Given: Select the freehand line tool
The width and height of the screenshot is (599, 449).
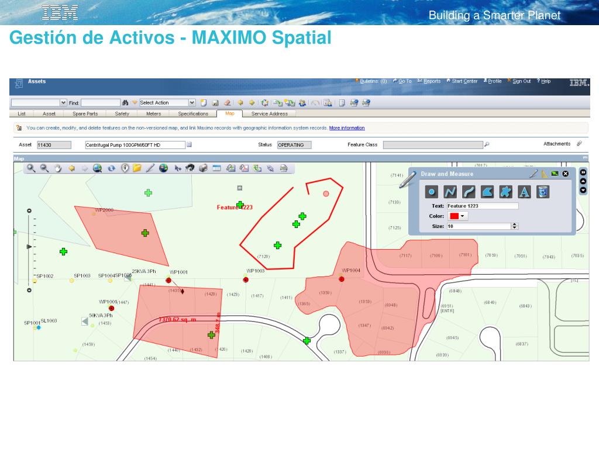Looking at the screenshot, I should coord(469,192).
